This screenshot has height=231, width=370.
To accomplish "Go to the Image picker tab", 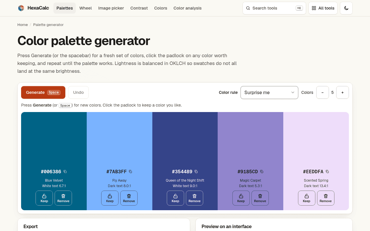I will click(x=111, y=8).
